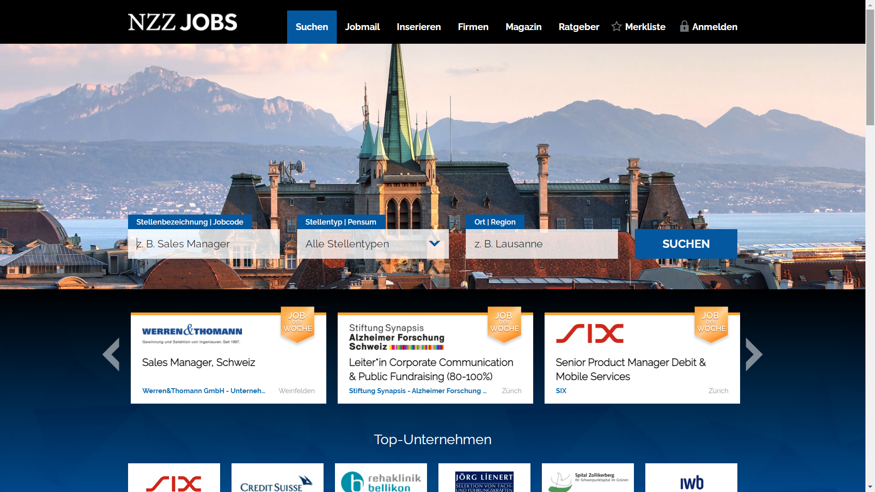The width and height of the screenshot is (875, 492).
Task: Click Werren&Thomann GmbH company link
Action: pos(204,391)
